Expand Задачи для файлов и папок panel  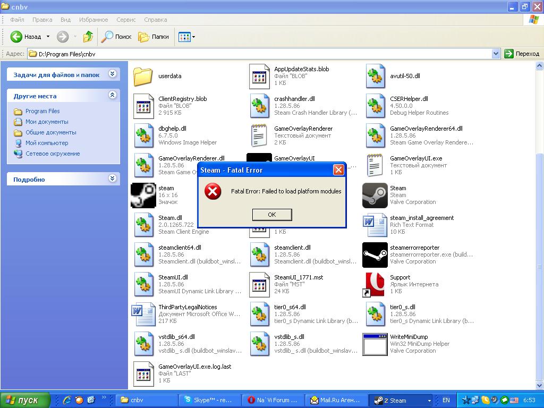tap(112, 73)
